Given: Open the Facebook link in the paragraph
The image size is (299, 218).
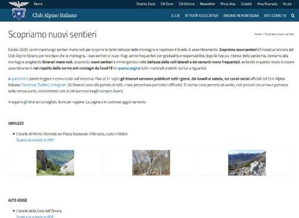Looking at the screenshot, I should (x=29, y=85).
